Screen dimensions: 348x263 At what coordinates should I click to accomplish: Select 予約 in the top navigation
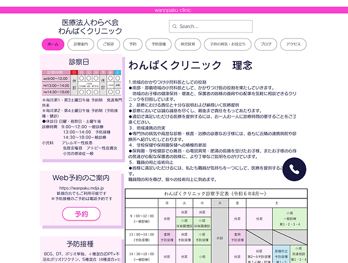pyautogui.click(x=133, y=45)
